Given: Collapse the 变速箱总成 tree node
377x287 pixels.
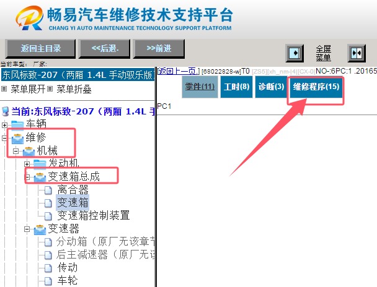Looking at the screenshot, I should tap(27, 177).
